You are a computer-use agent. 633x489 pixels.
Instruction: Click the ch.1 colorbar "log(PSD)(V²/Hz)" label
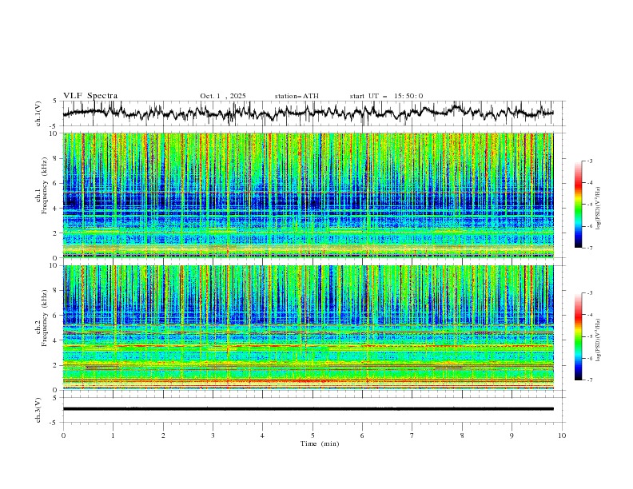(598, 209)
